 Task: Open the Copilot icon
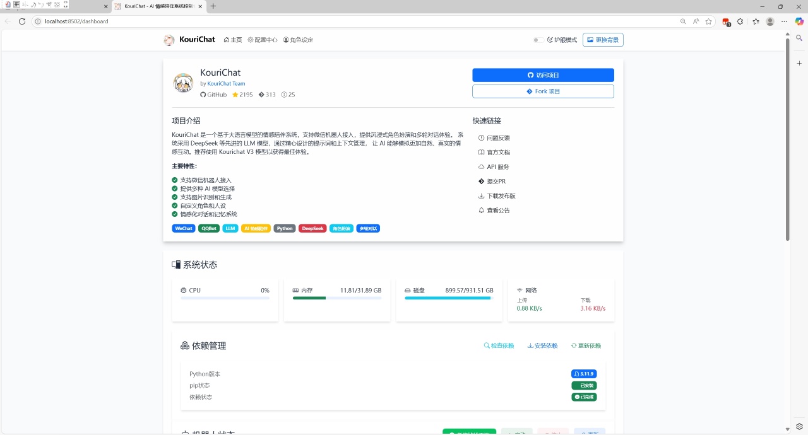click(799, 21)
